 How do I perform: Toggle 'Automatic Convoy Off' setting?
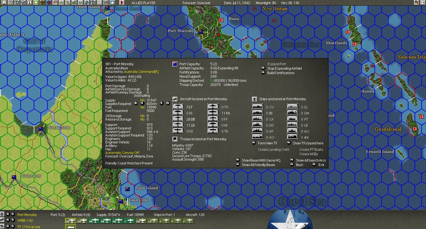pyautogui.click(x=122, y=153)
